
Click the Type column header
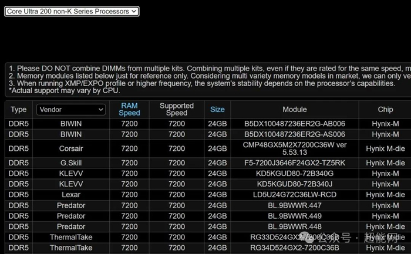pyautogui.click(x=19, y=110)
